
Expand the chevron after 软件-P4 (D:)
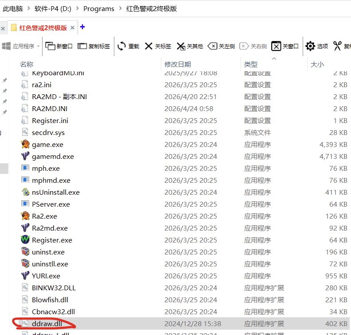(78, 8)
